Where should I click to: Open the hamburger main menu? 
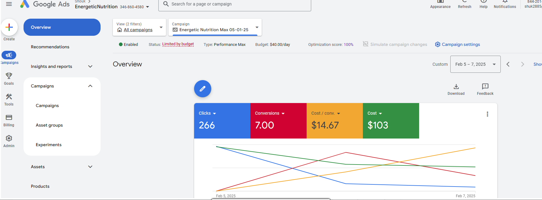9,4
